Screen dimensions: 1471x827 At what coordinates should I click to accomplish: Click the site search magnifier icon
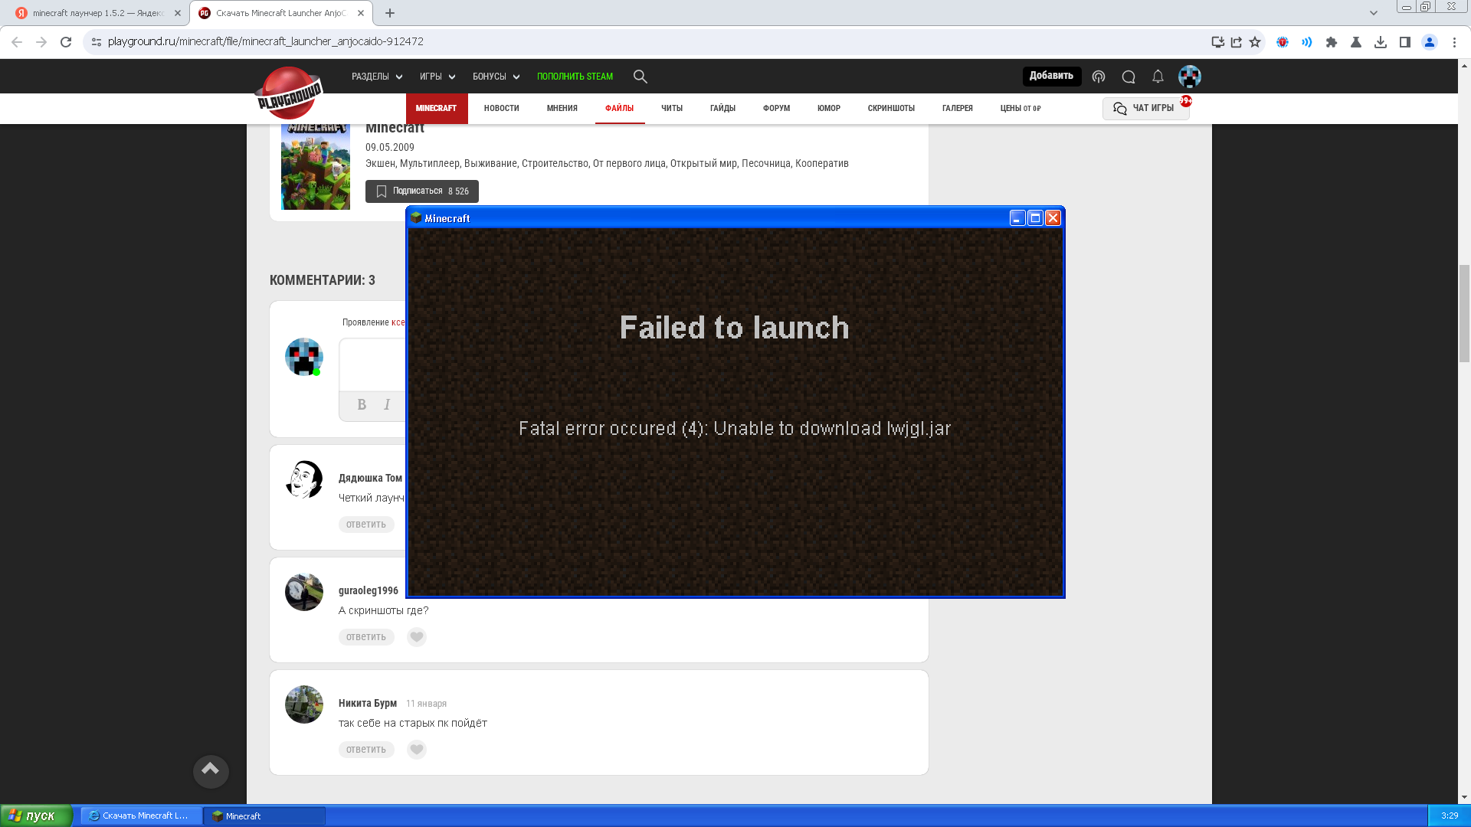pyautogui.click(x=640, y=77)
